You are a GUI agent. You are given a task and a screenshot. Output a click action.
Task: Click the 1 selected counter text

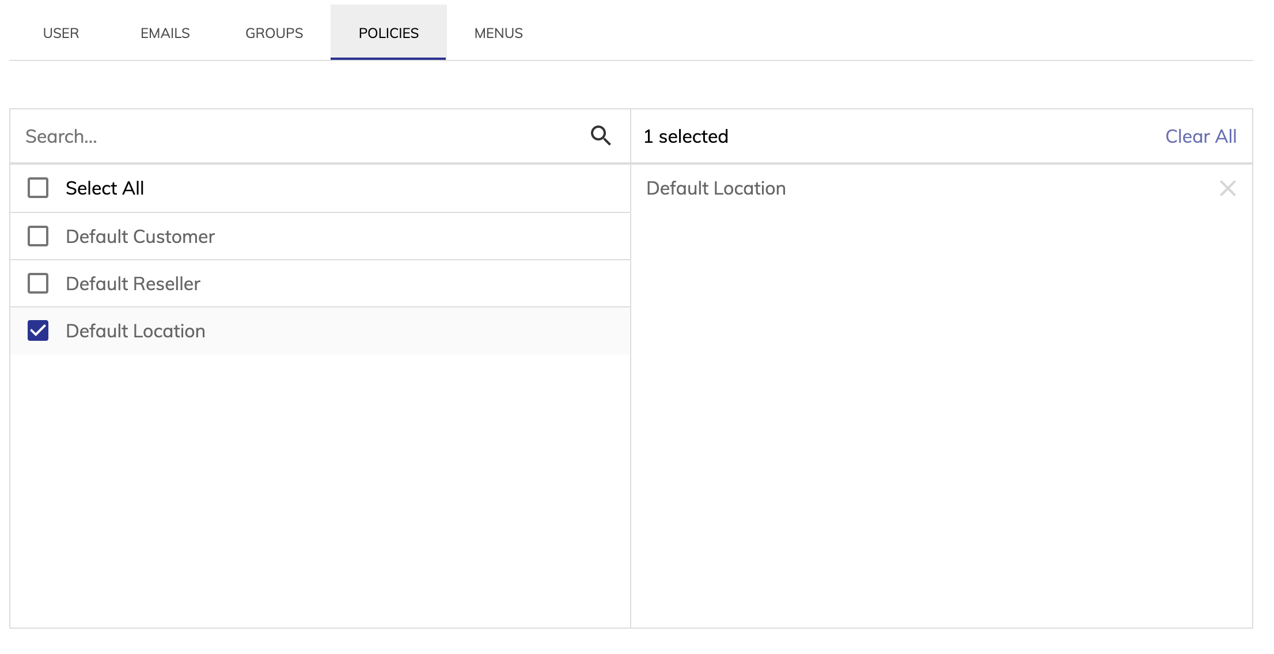[686, 136]
